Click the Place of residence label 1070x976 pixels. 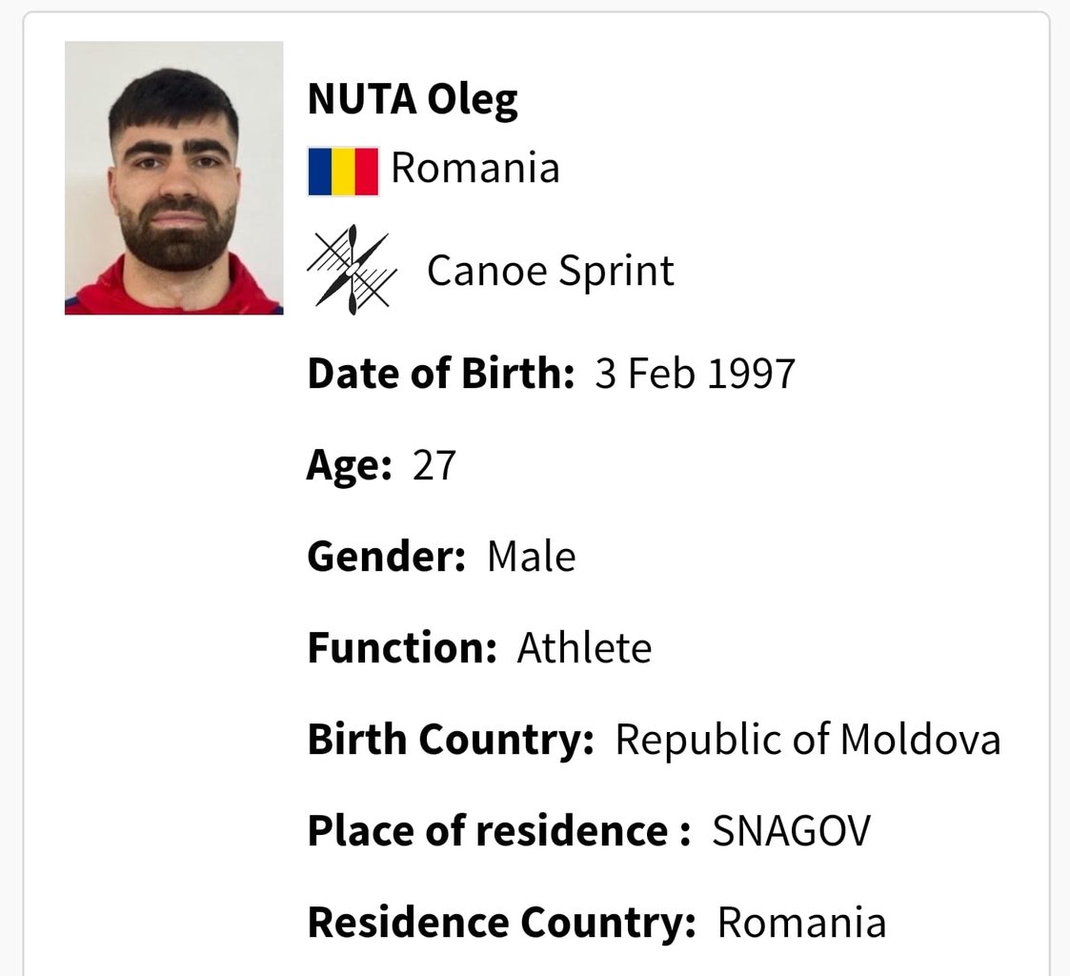click(499, 831)
